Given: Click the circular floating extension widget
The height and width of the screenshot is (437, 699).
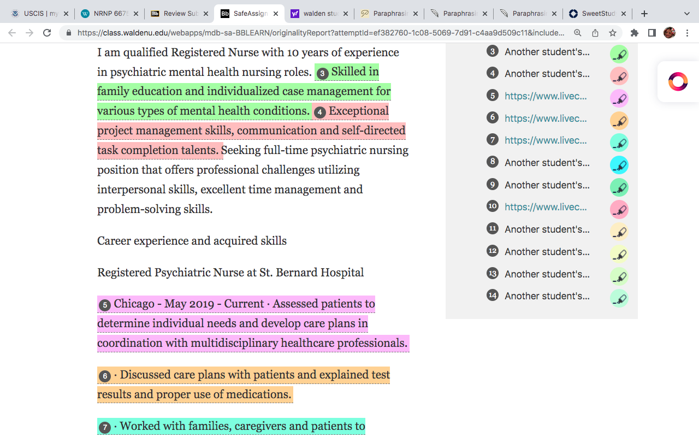Looking at the screenshot, I should coord(678,81).
